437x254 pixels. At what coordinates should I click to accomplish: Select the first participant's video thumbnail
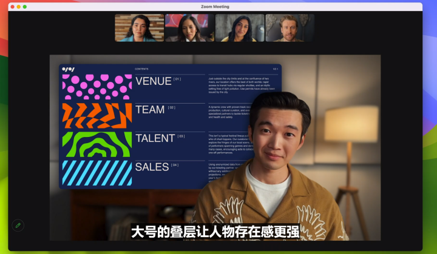140,28
